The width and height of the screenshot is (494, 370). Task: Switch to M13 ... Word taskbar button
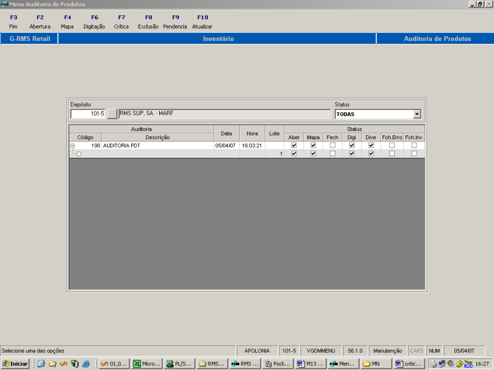coord(311,364)
